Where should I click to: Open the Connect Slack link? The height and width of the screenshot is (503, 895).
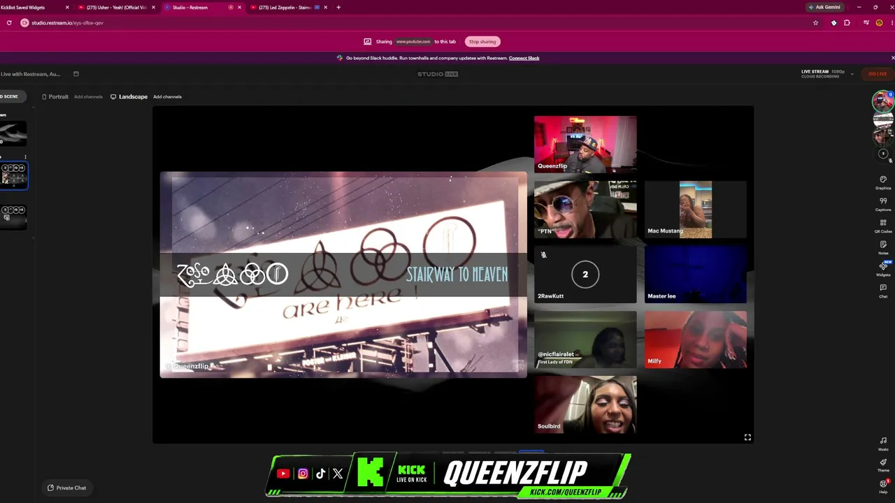(524, 58)
